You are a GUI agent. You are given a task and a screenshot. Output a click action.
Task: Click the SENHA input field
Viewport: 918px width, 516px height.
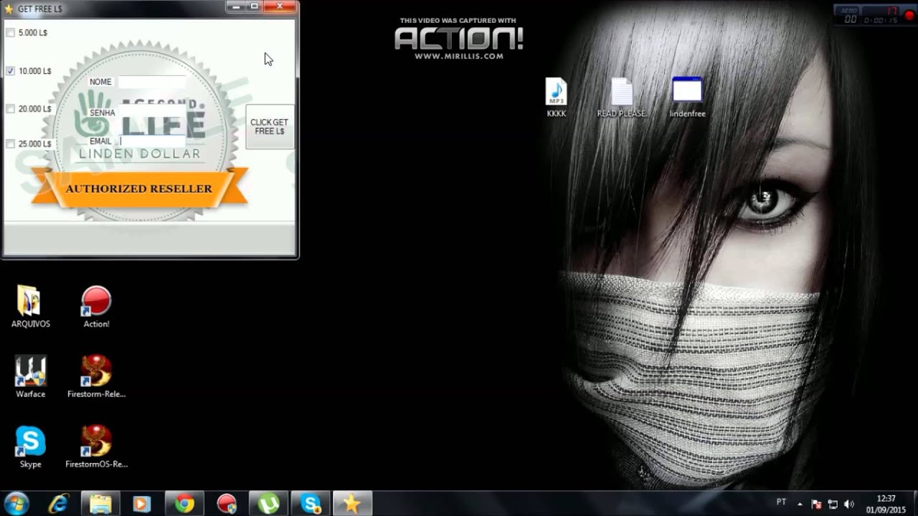click(152, 113)
